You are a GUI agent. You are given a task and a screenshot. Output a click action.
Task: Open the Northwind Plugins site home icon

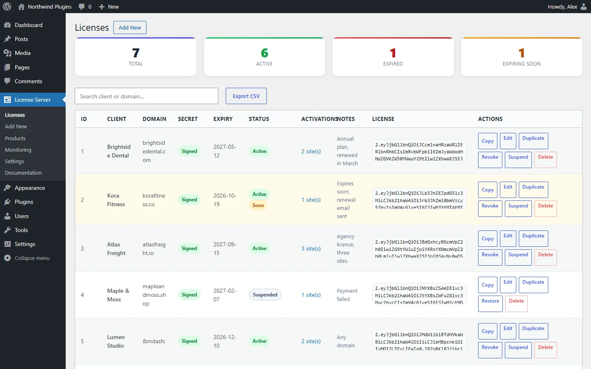[21, 7]
